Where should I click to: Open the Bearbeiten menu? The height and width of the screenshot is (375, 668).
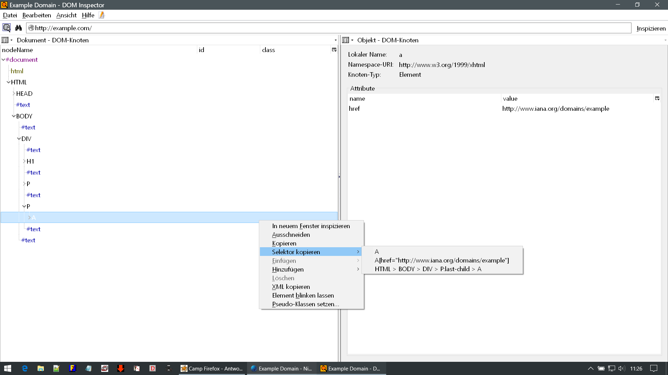[37, 15]
